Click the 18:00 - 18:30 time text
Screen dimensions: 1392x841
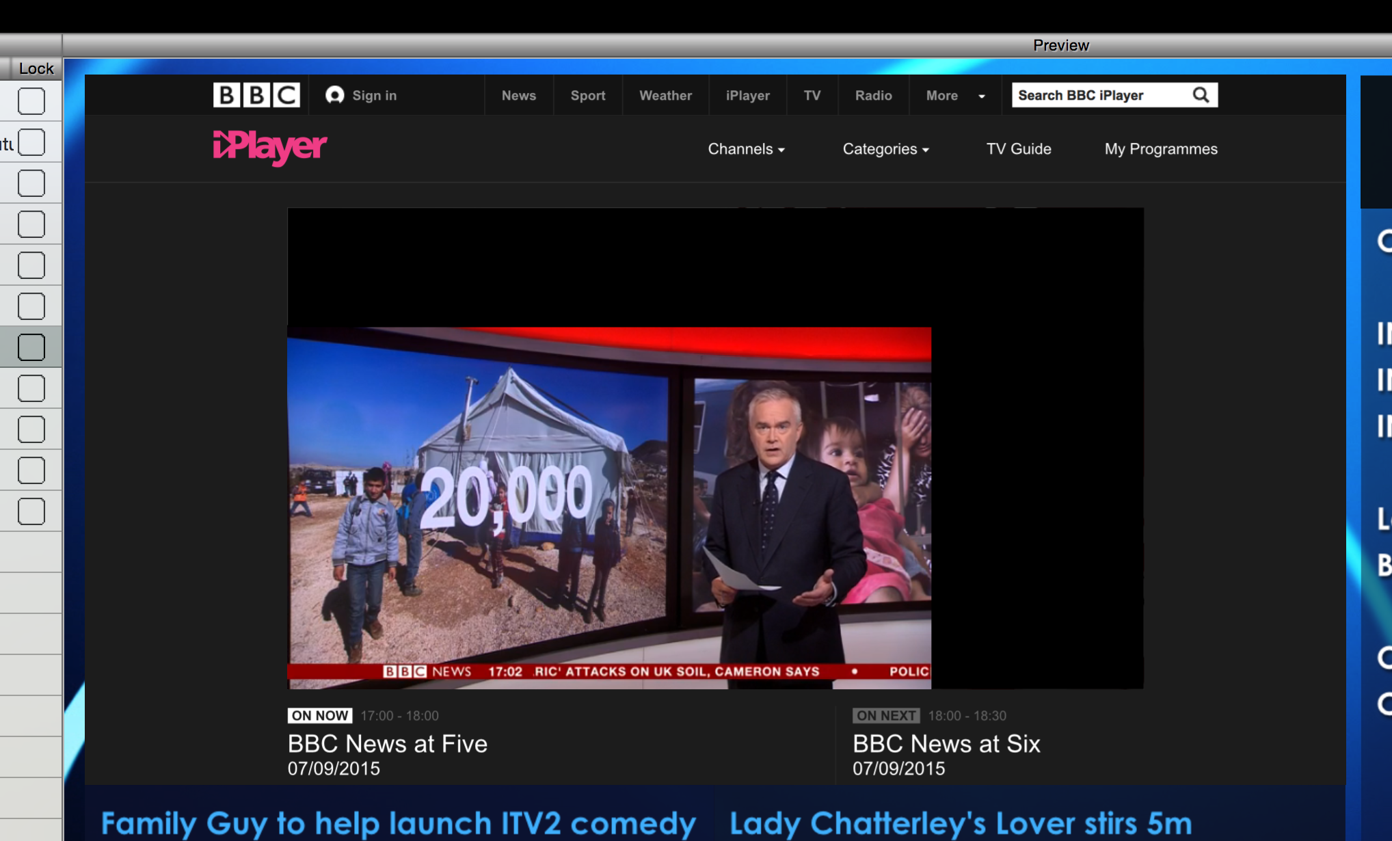967,716
